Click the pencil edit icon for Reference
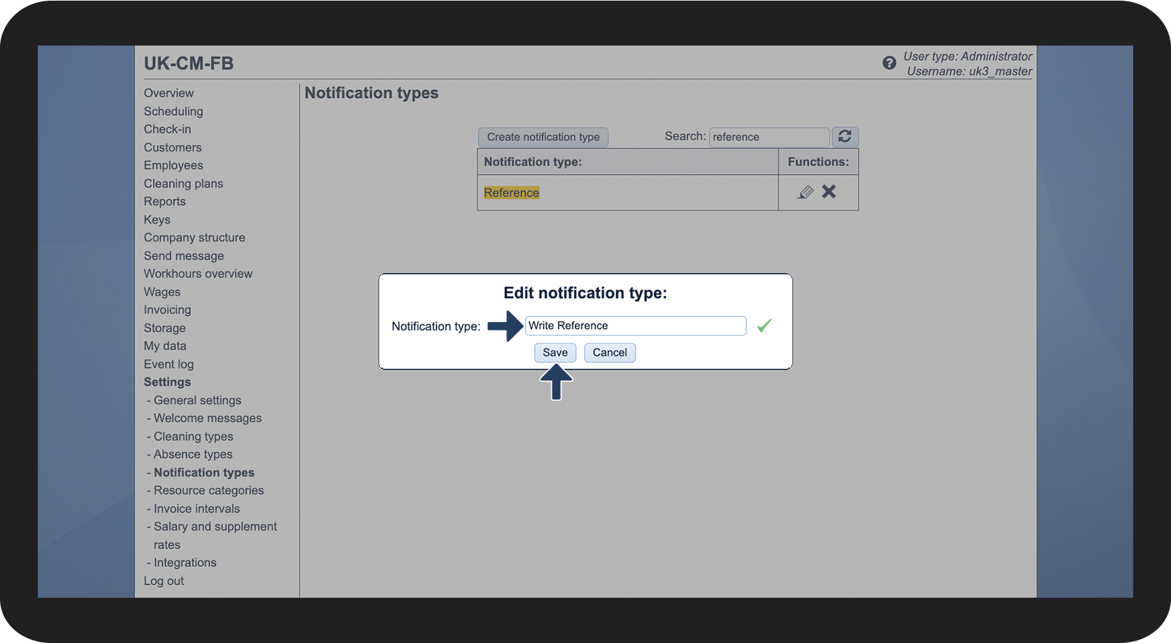The image size is (1171, 643). [805, 192]
